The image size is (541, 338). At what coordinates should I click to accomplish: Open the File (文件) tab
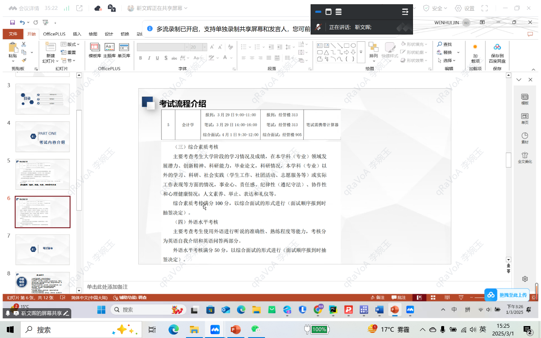tap(13, 34)
